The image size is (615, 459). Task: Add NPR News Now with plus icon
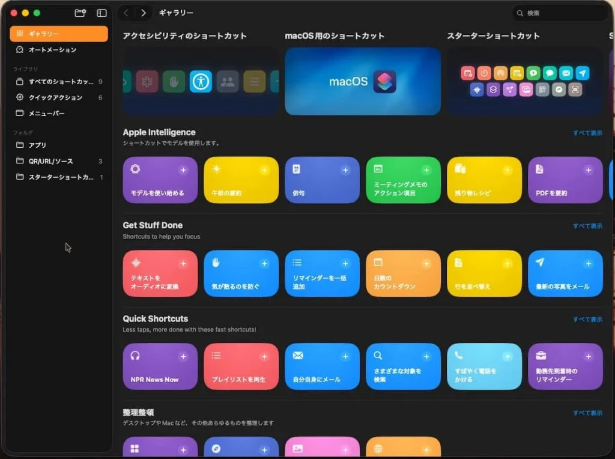183,357
